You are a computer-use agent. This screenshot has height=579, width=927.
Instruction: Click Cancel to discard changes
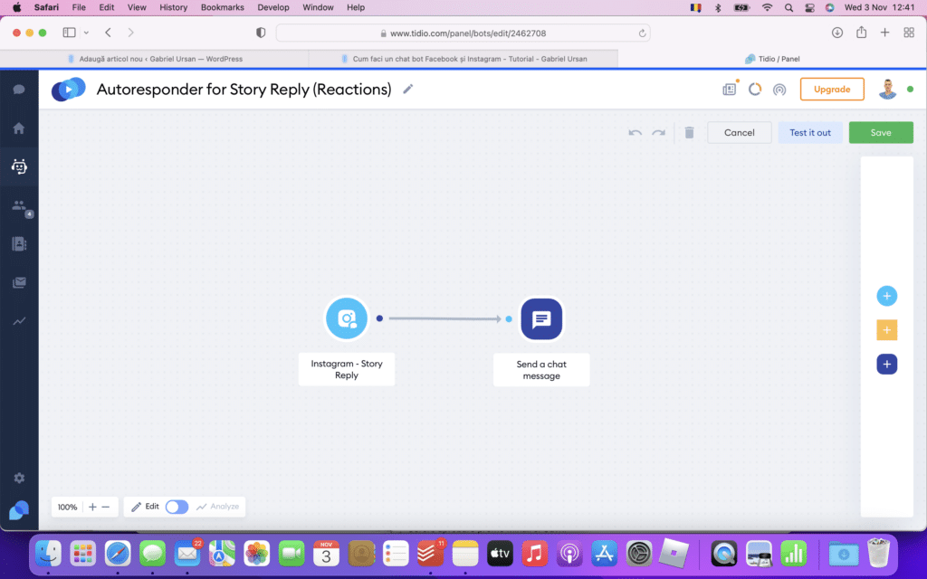(x=739, y=132)
